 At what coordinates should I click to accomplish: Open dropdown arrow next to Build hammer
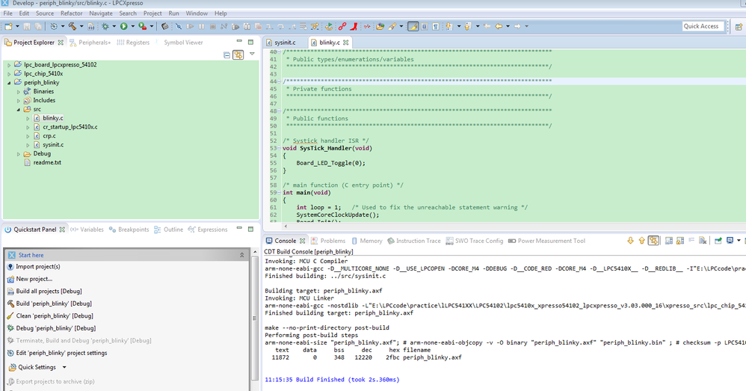(81, 26)
